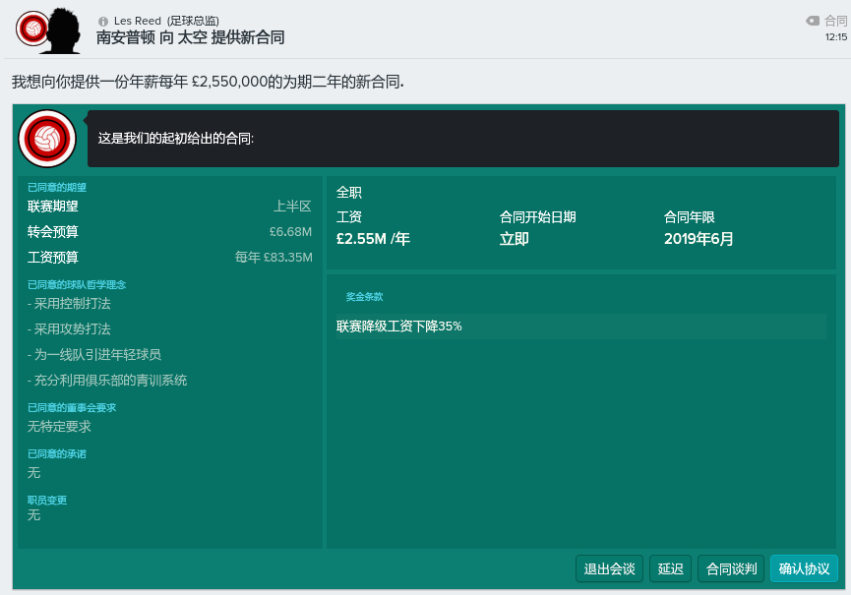Image resolution: width=851 pixels, height=595 pixels.
Task: Click the 职员变更 section heading
Action: pos(47,500)
